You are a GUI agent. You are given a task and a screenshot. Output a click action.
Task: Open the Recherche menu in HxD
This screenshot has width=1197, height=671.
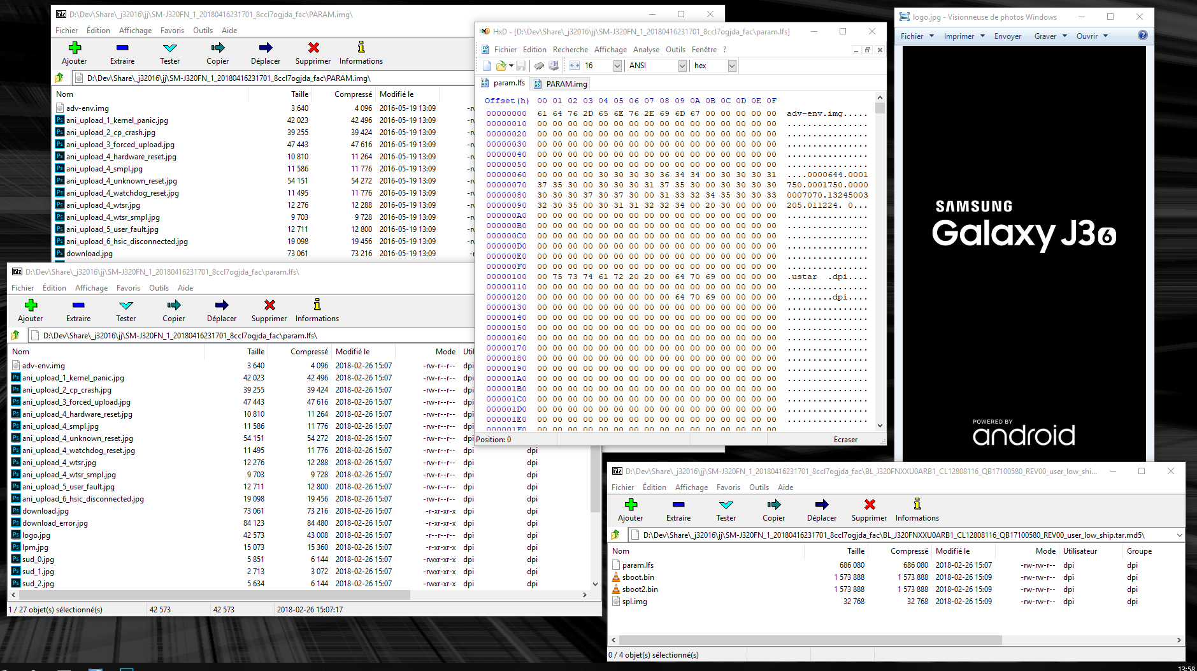(571, 50)
